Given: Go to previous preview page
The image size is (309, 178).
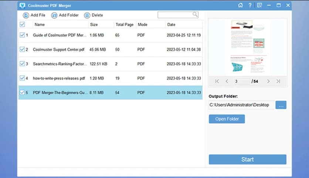Looking at the screenshot, I should (x=227, y=81).
